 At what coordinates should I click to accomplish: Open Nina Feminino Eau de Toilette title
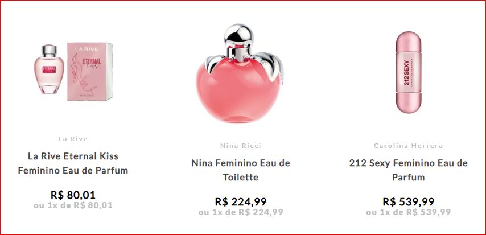pos(241,170)
